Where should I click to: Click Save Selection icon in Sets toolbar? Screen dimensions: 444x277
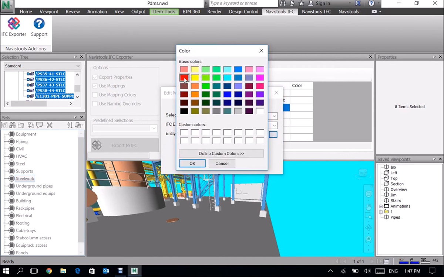pos(4,125)
